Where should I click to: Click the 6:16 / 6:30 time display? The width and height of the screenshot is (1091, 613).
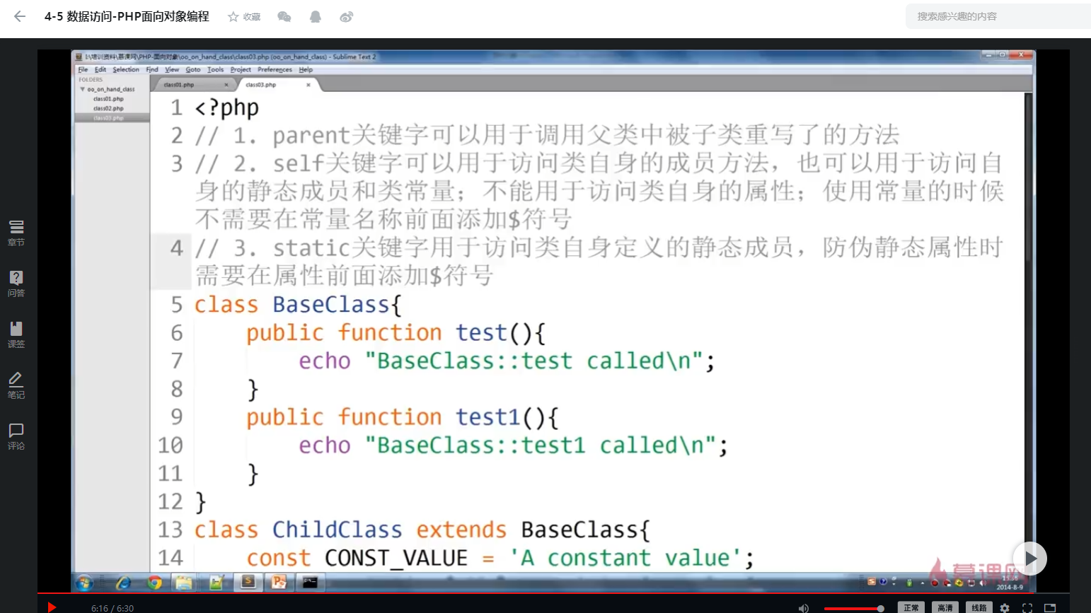point(112,608)
